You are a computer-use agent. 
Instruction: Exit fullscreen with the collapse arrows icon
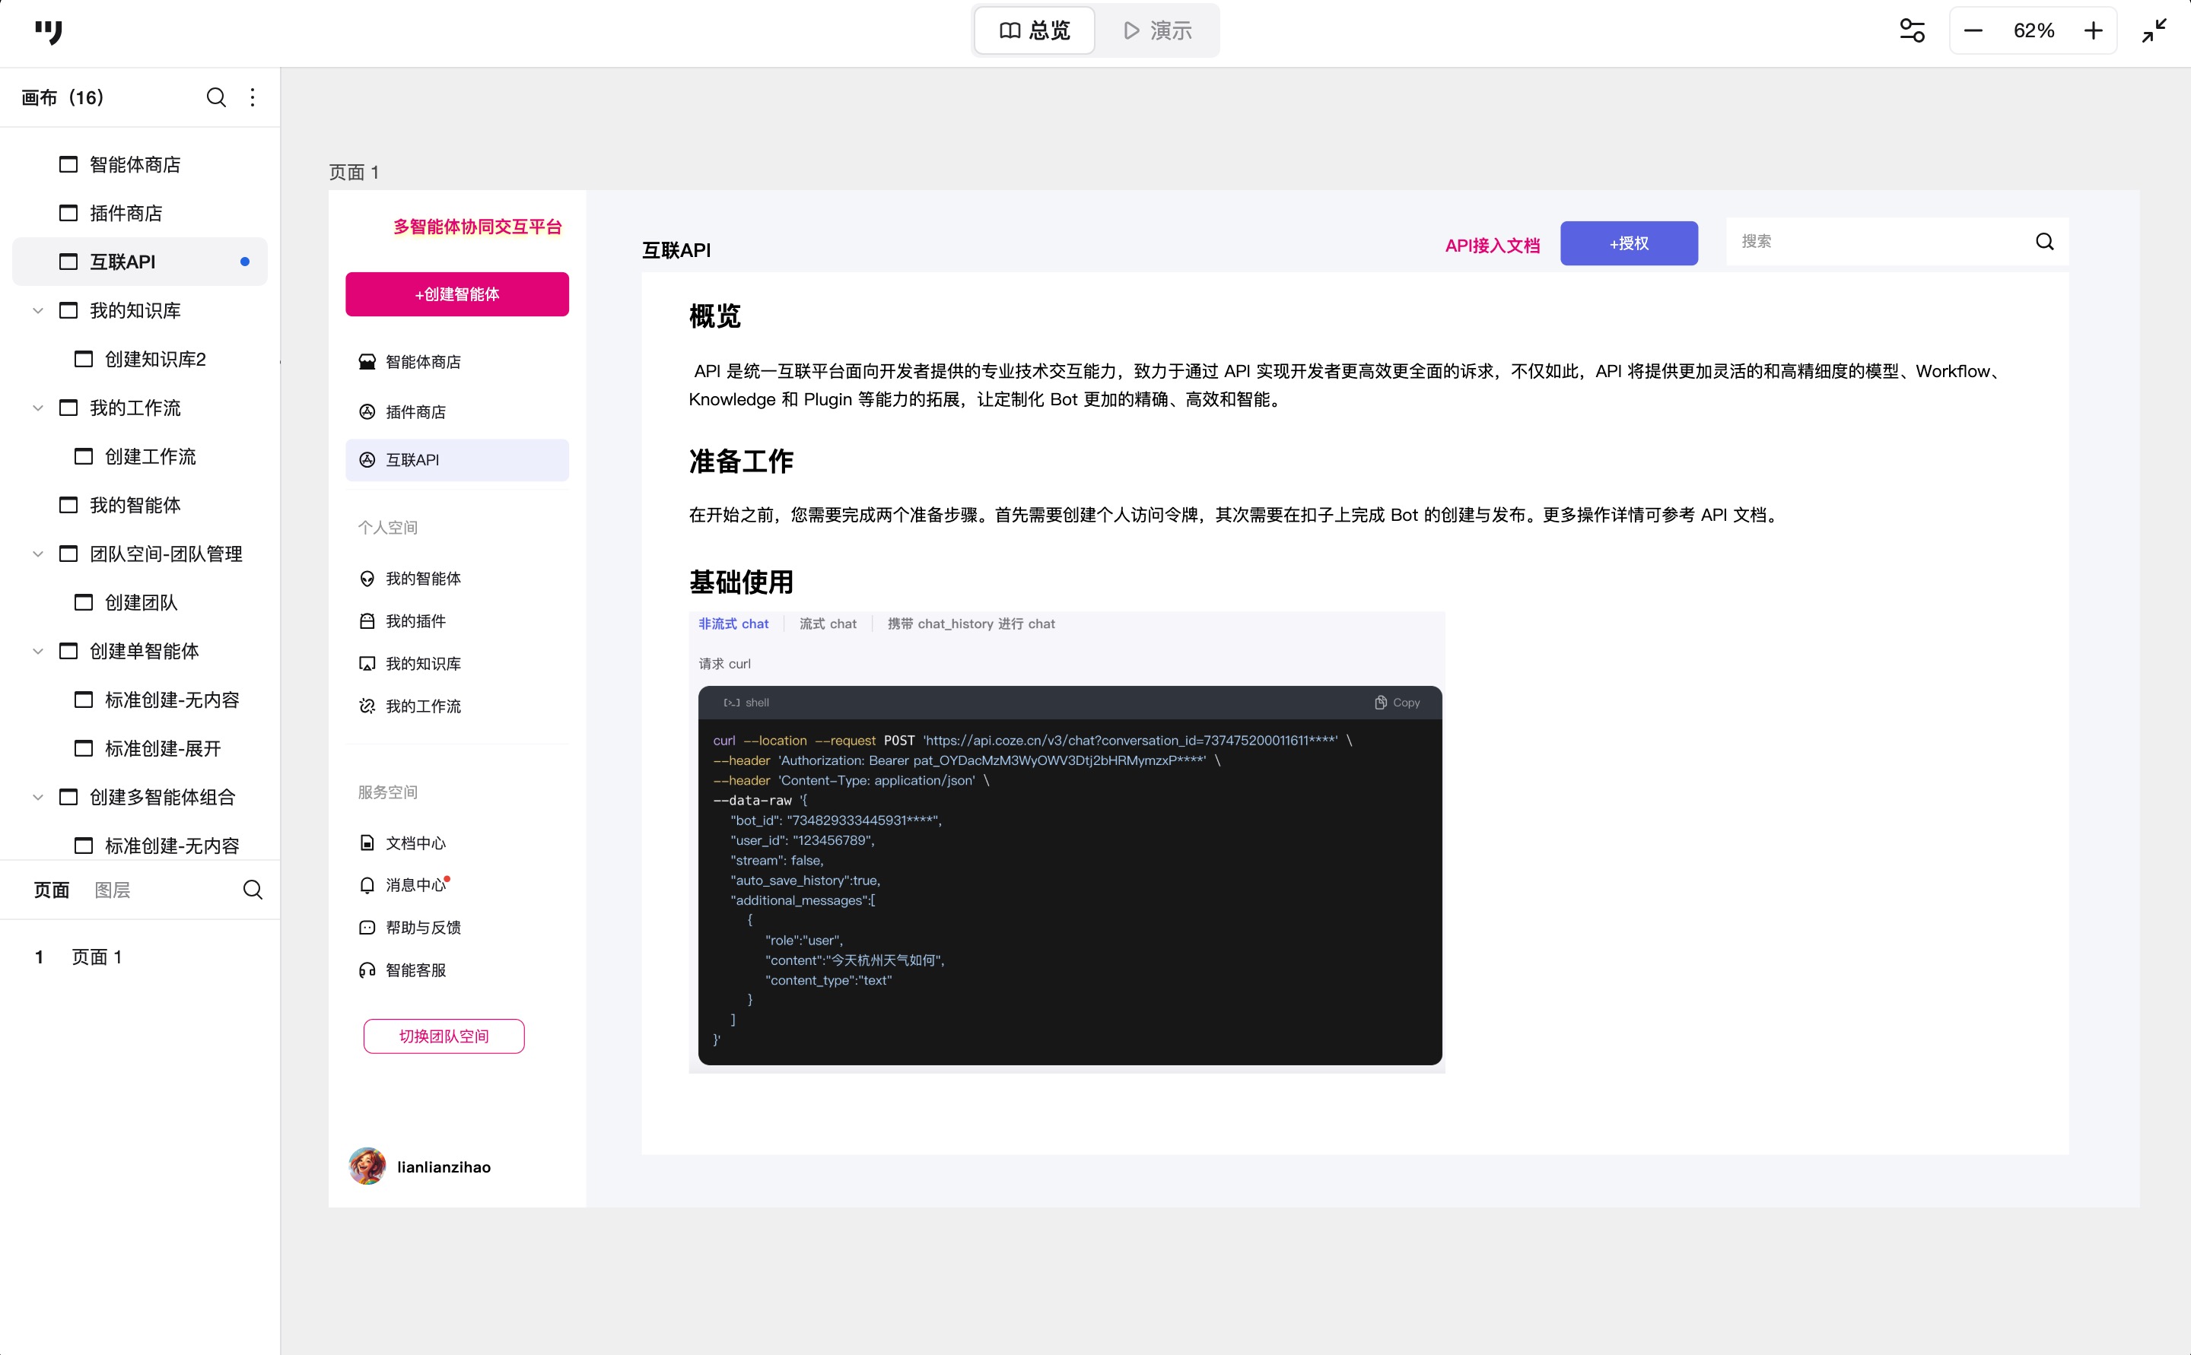[x=2154, y=30]
